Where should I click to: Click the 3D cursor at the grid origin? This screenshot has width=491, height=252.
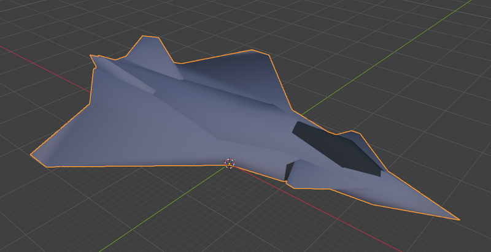tap(230, 163)
